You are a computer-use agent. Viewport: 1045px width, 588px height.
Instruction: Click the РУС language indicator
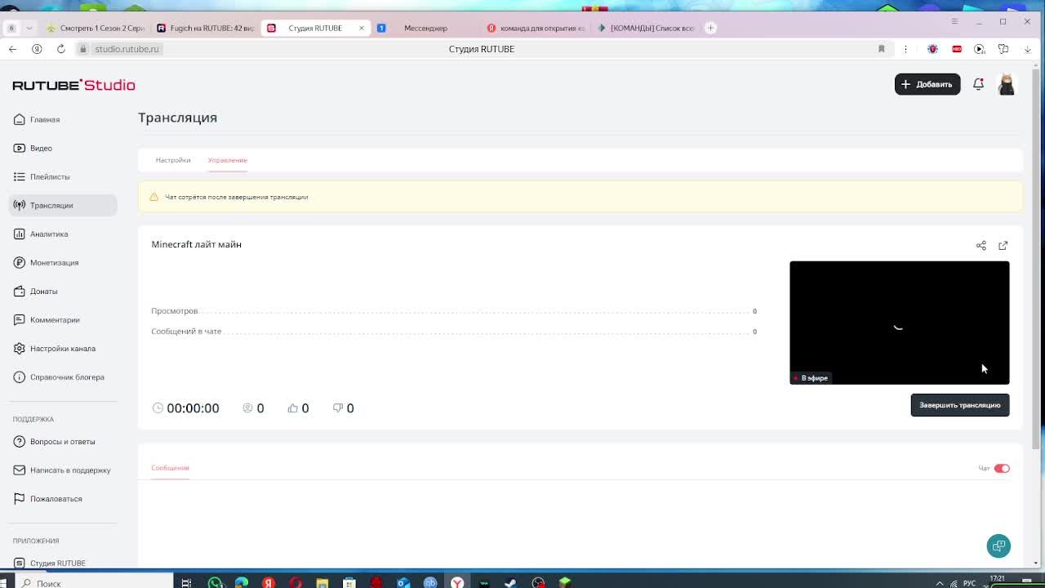[969, 583]
